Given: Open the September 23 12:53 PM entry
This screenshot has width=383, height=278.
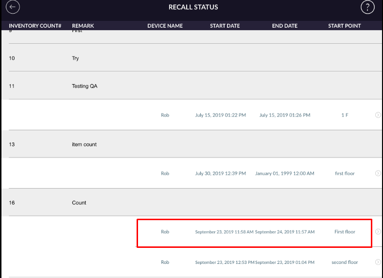Looking at the screenshot, I should [x=225, y=262].
